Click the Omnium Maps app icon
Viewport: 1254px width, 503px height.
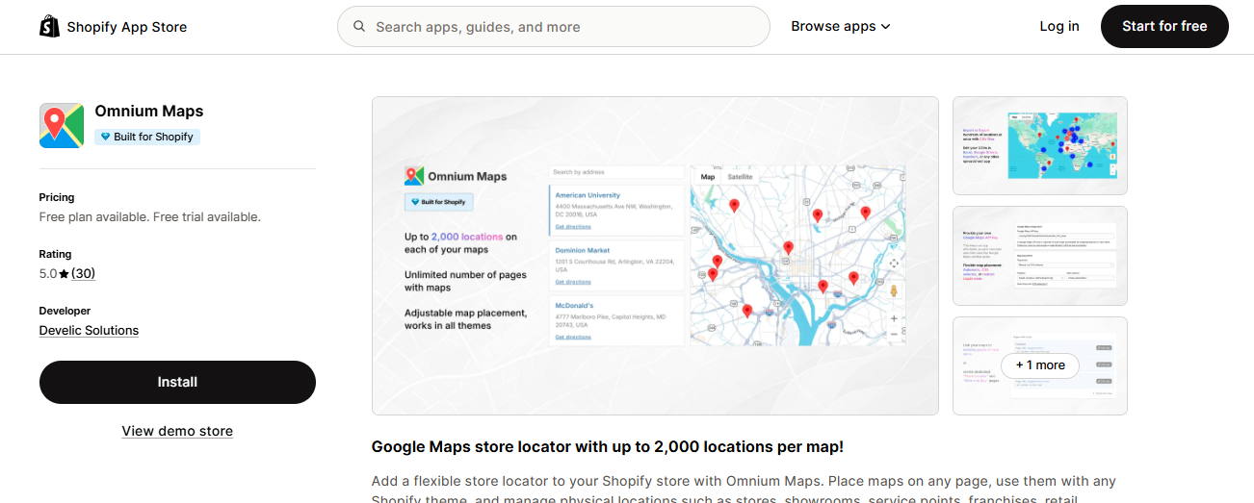pyautogui.click(x=62, y=126)
